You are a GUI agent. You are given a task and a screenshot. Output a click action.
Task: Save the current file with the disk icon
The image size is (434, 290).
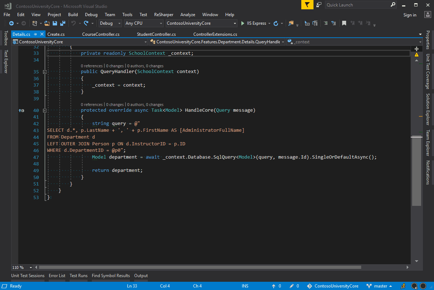(x=55, y=23)
